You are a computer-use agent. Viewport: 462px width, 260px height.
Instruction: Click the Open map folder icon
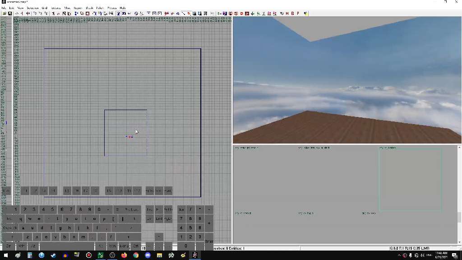click(x=4, y=14)
